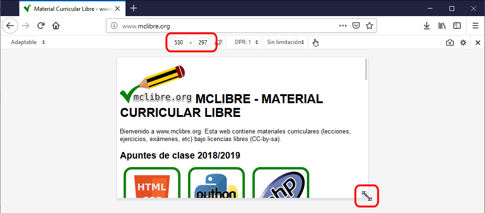Screen dimensions: 485x213
Task: Click the Bienvenido a www.mclibre.org paragraph
Action: click(x=235, y=135)
